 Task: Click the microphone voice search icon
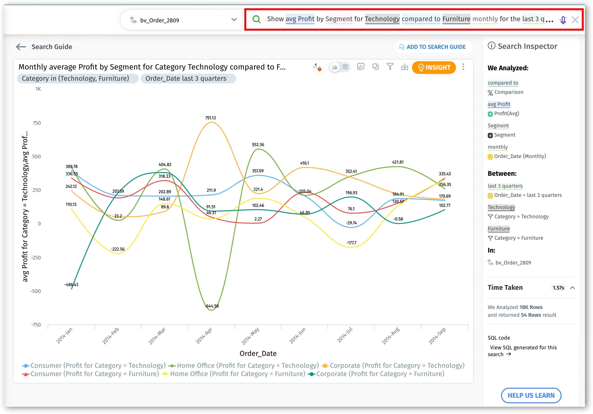point(563,20)
